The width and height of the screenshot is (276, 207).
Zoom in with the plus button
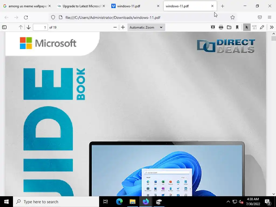click(123, 27)
